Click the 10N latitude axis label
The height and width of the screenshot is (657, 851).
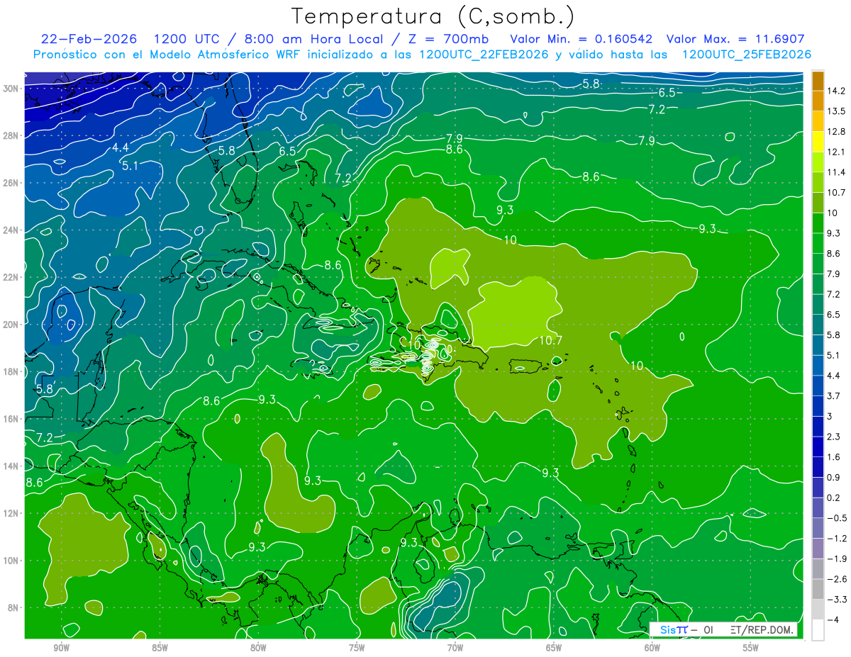click(11, 561)
